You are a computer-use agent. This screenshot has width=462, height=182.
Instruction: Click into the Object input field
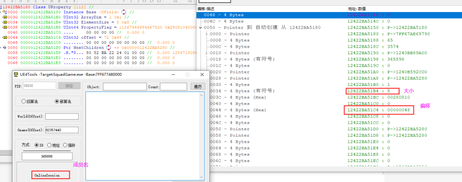pyautogui.click(x=125, y=86)
